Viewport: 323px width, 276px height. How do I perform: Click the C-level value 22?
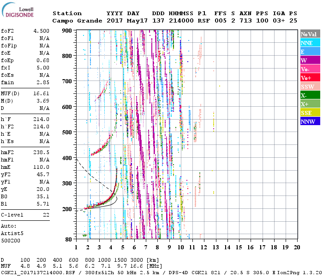coord(46,215)
